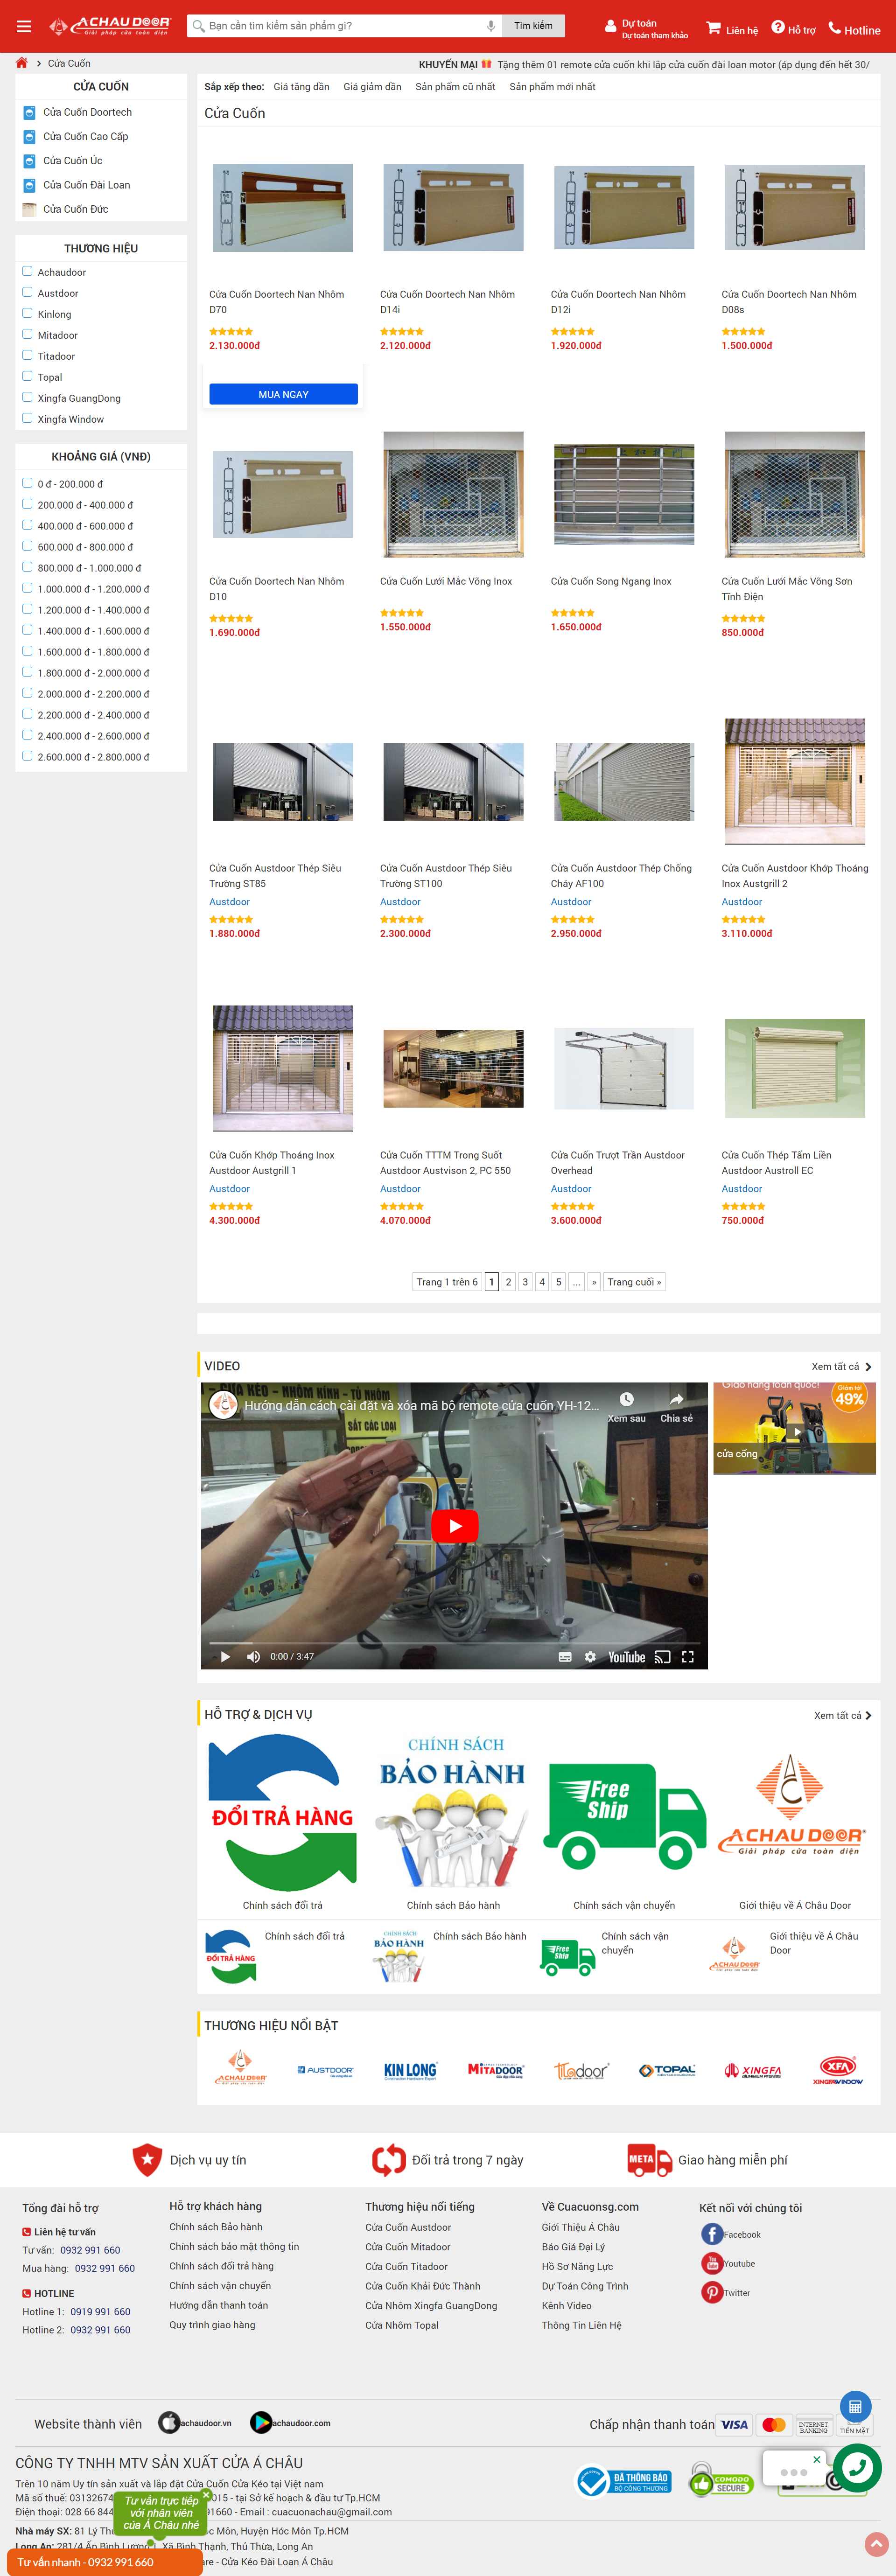Click the Mitadoor brand logo
Image resolution: width=896 pixels, height=2576 pixels.
pyautogui.click(x=495, y=2070)
